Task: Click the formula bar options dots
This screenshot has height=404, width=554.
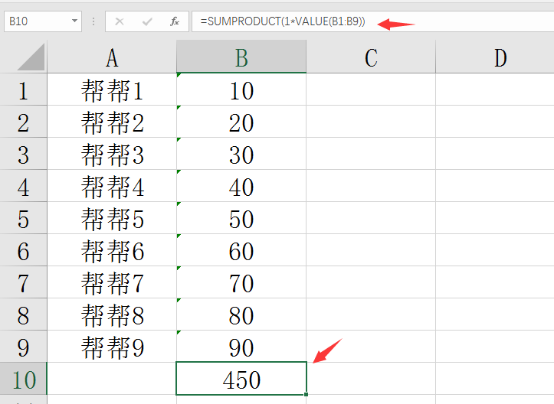Action: point(93,21)
